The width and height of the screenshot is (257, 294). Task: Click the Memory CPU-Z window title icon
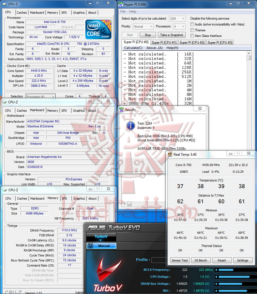tap(5, 190)
